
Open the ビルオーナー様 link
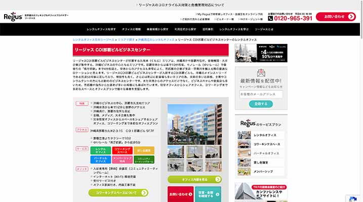[224, 19]
